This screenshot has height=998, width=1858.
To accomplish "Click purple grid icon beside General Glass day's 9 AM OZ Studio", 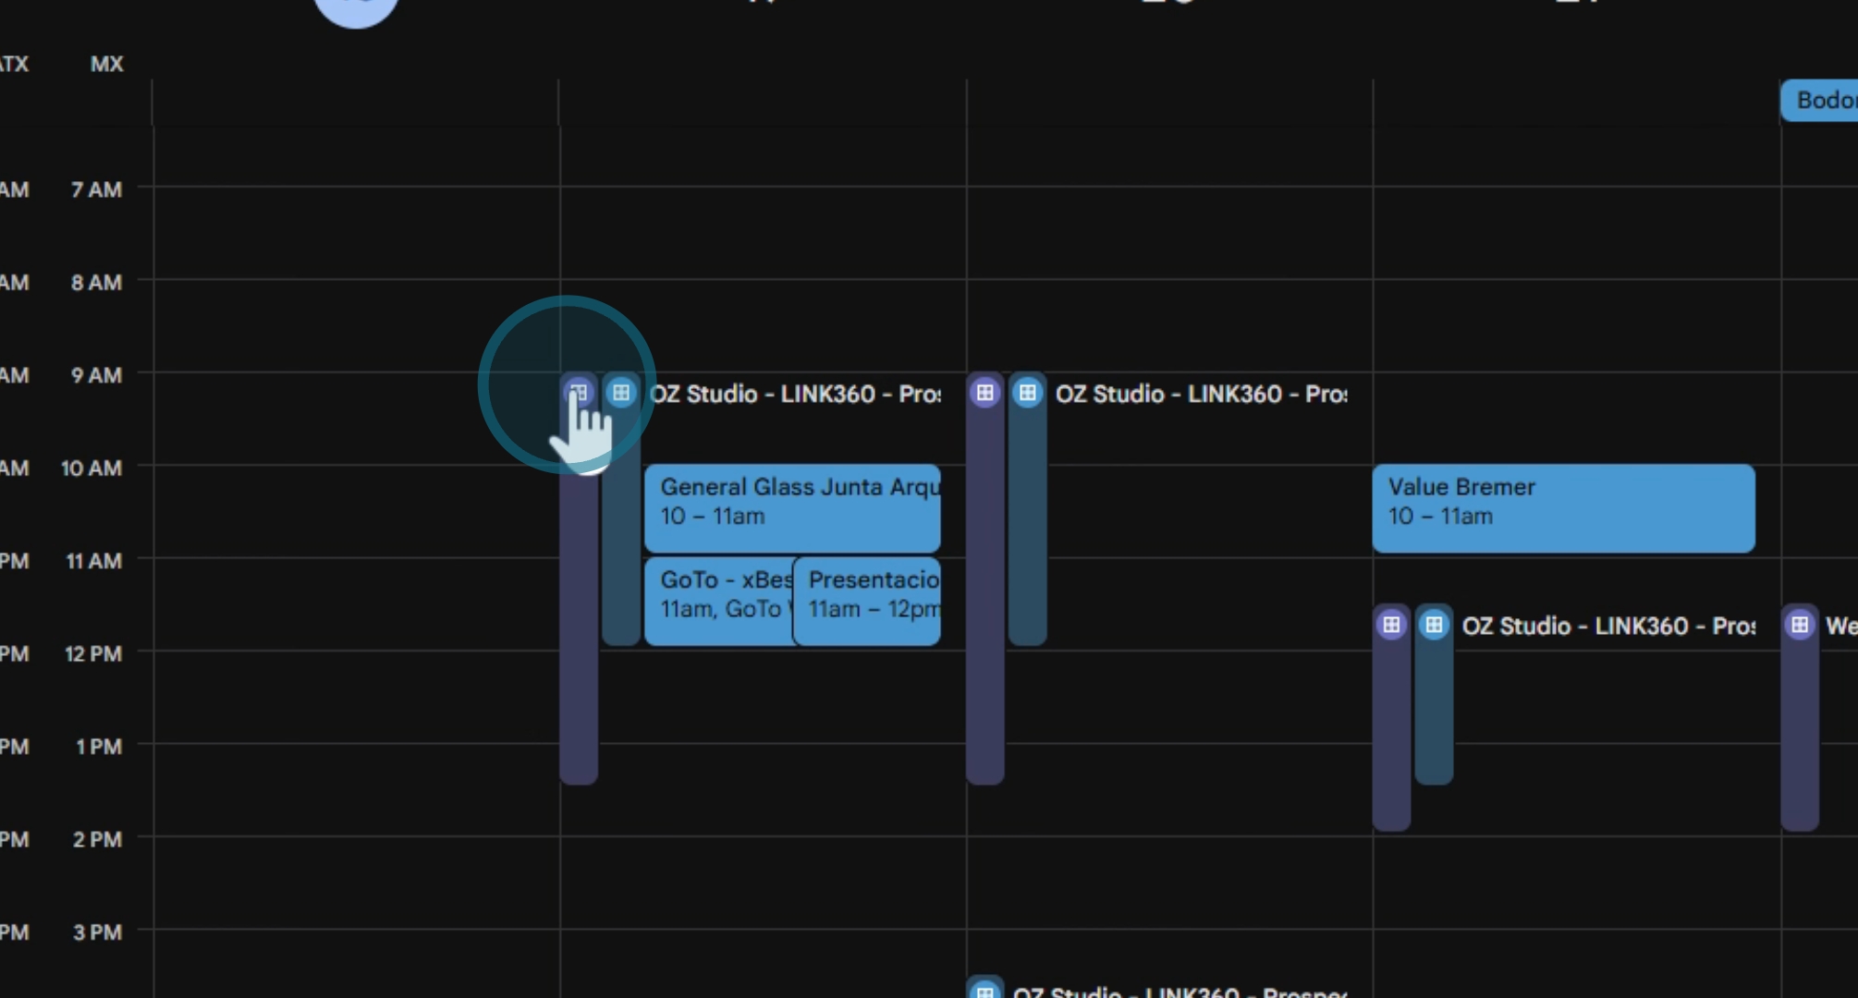I will pyautogui.click(x=579, y=393).
